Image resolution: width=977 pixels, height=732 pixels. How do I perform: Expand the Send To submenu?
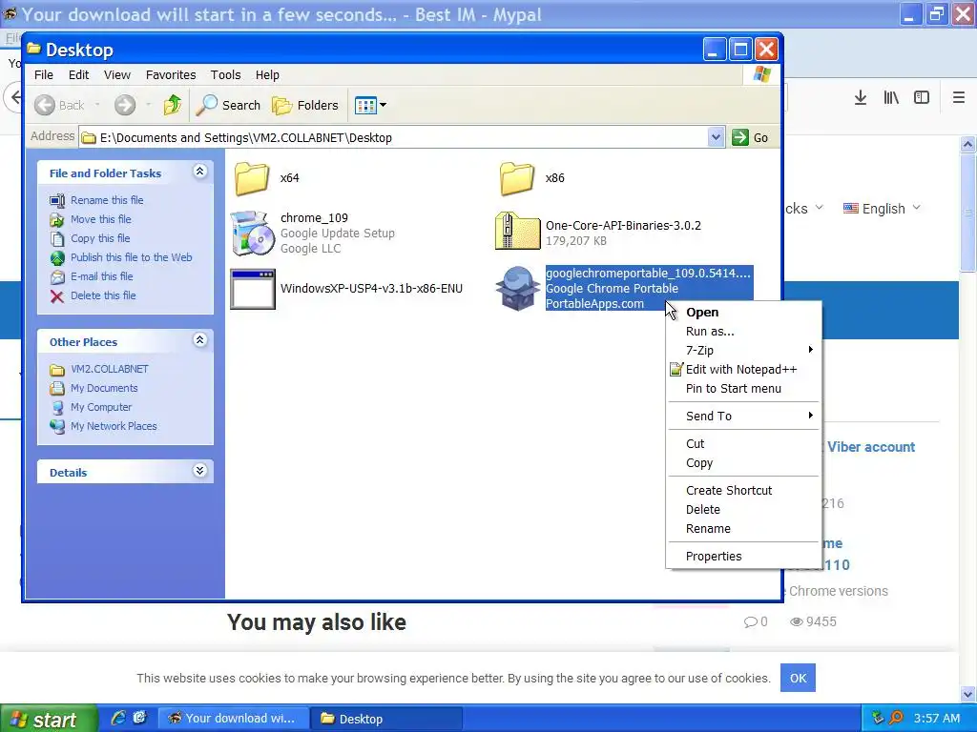744,416
